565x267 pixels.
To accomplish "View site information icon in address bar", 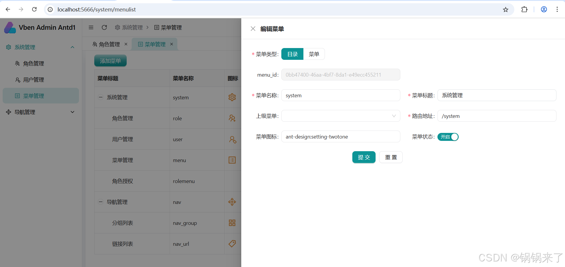I will click(x=50, y=9).
